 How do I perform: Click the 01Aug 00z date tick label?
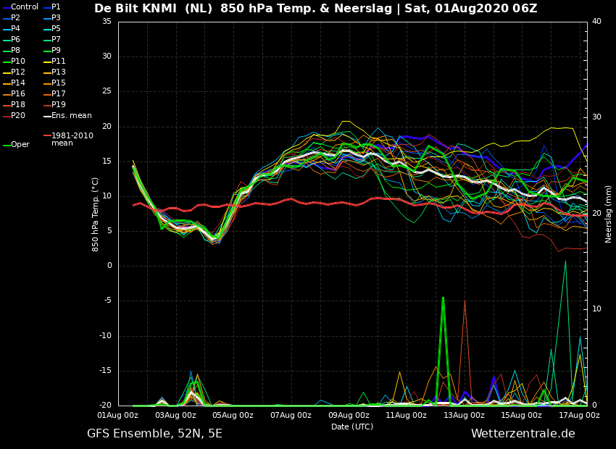click(118, 416)
